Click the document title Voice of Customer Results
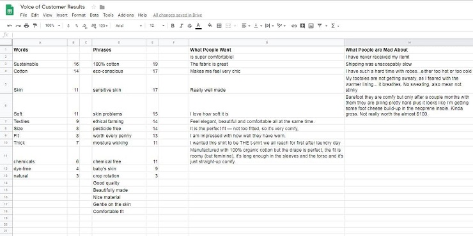The width and height of the screenshot is (473, 236). (x=52, y=7)
